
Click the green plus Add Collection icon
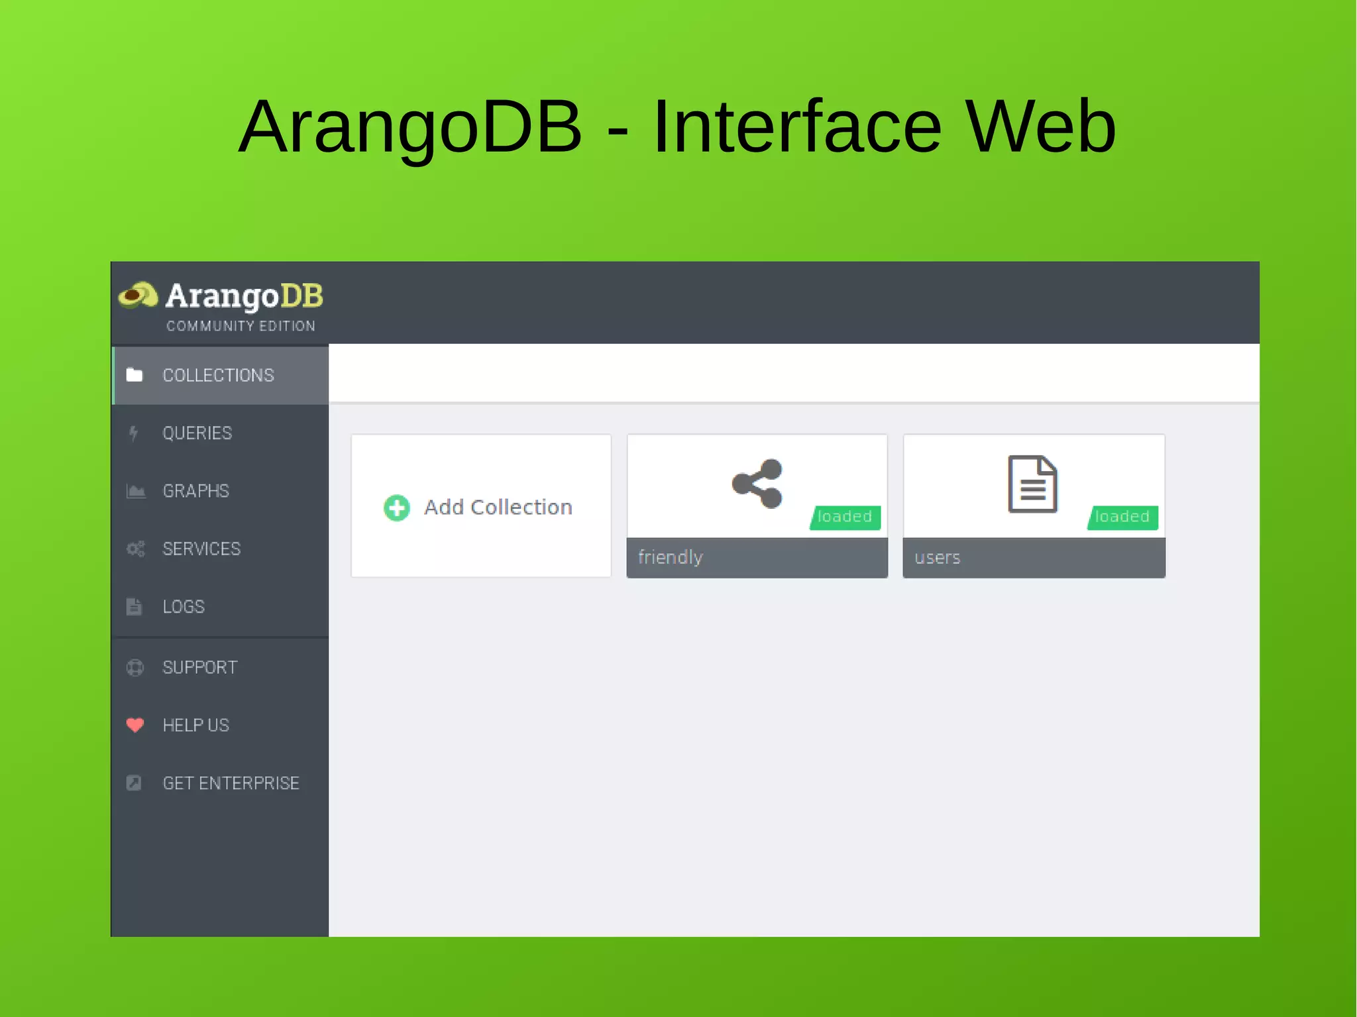(x=397, y=508)
